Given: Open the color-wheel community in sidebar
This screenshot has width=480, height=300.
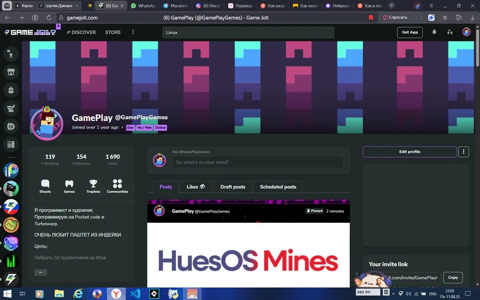Looking at the screenshot, I should pos(11,171).
